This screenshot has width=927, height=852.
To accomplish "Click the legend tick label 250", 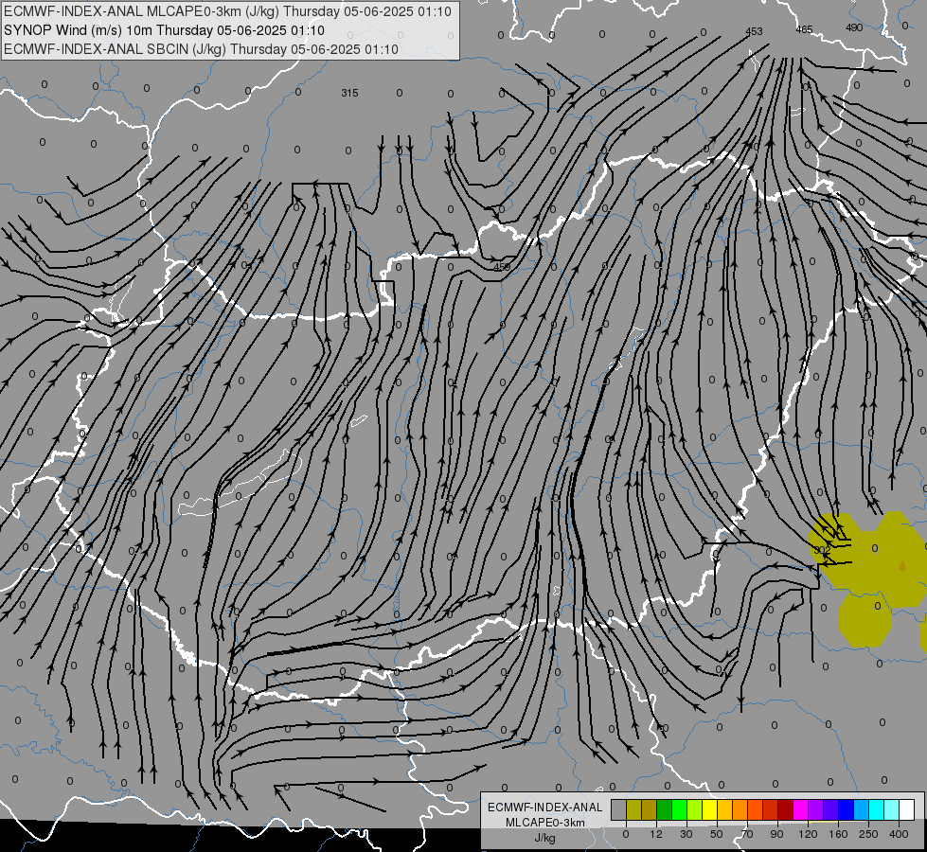I will coord(868,834).
